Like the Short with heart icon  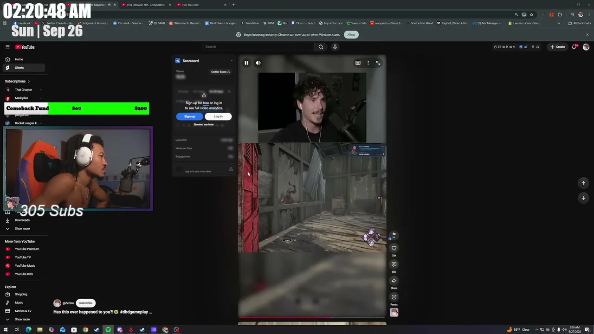[394, 248]
